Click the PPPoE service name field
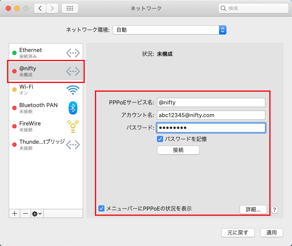The height and width of the screenshot is (246, 292). click(211, 103)
